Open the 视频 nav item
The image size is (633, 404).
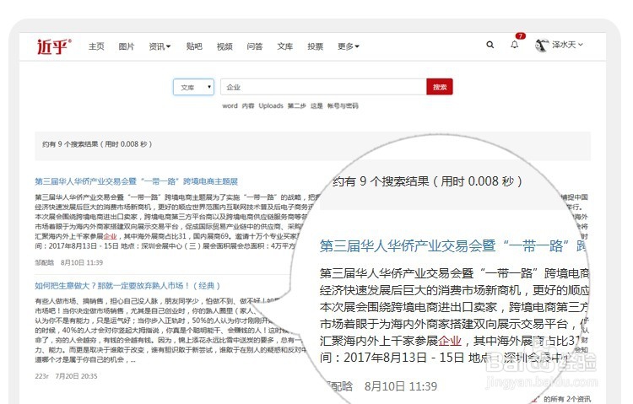225,46
